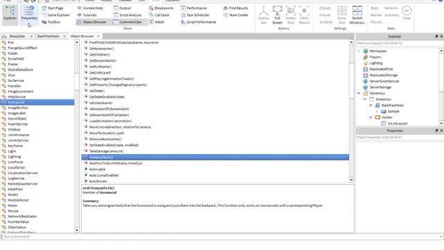Screen dimensions: 444x250
Task: Expand the Workspace node
Action: [x=359, y=51]
